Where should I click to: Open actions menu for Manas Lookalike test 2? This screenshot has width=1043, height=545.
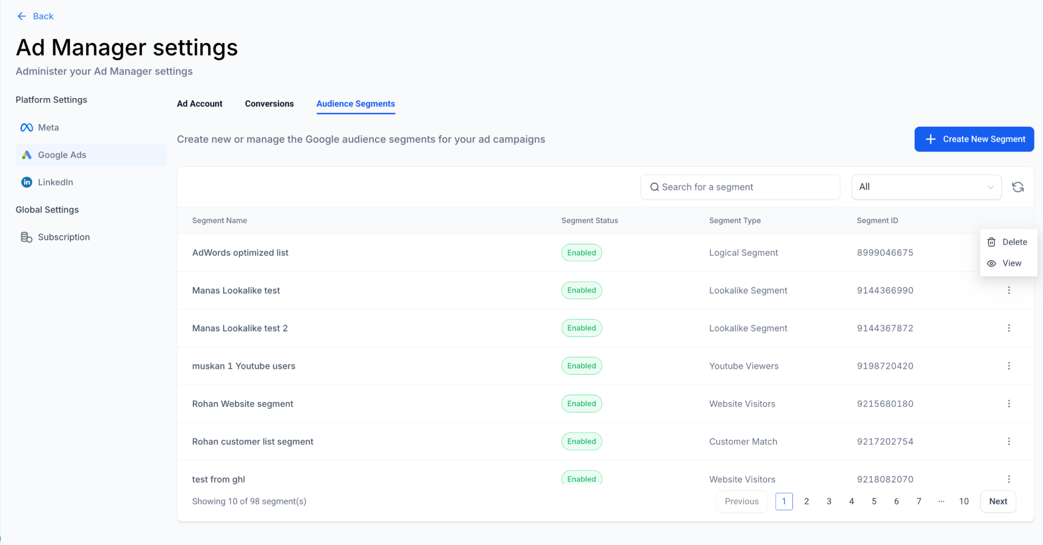tap(1008, 328)
